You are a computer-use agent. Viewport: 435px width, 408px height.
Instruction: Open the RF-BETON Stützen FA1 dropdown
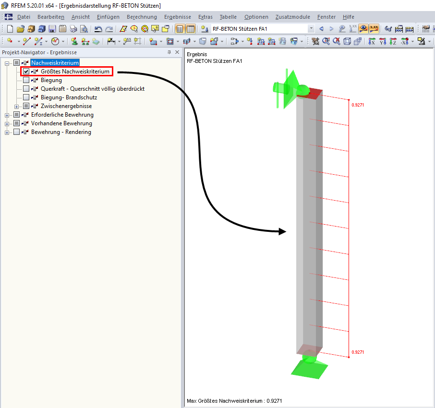pyautogui.click(x=311, y=29)
